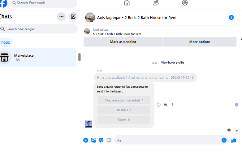Click the purple dot status indicator
Image resolution: width=242 pixels, height=152 pixels.
236,105
